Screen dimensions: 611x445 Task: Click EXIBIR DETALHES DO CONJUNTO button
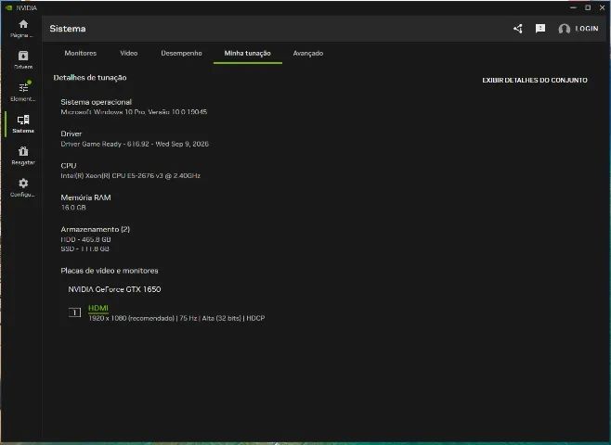click(535, 80)
